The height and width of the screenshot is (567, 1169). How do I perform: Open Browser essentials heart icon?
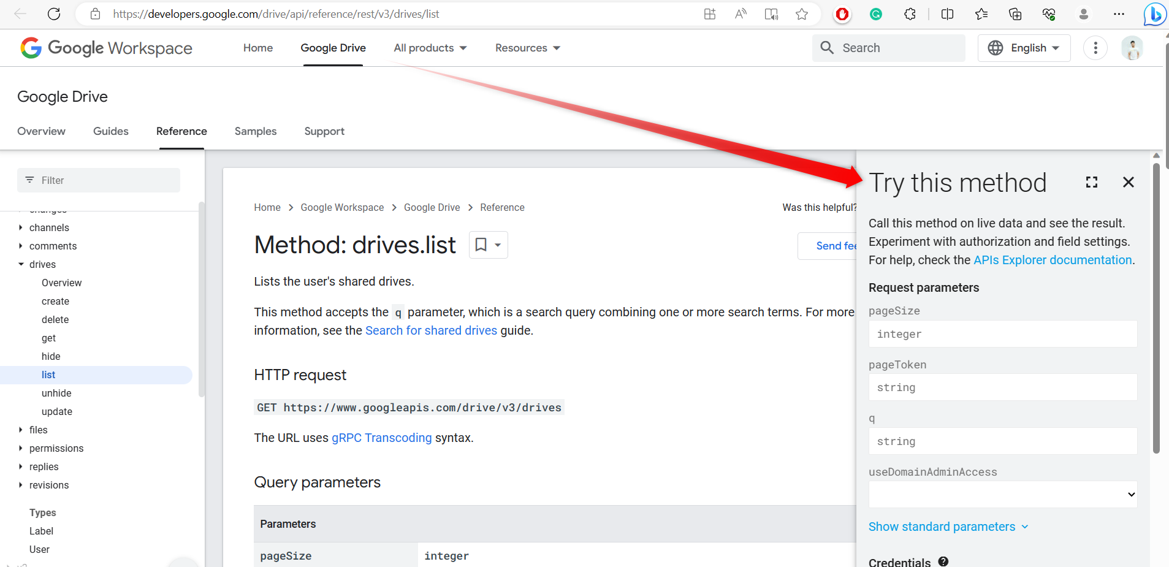(1049, 14)
